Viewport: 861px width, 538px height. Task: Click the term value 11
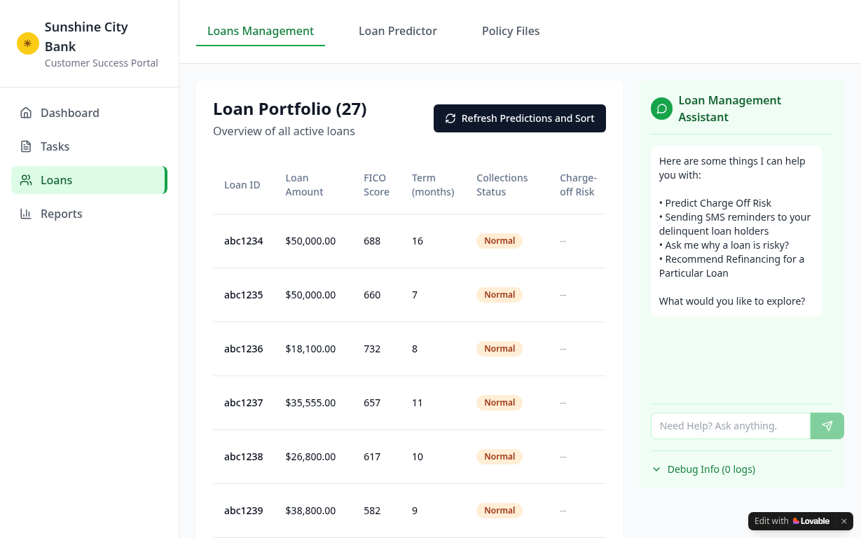coord(418,403)
